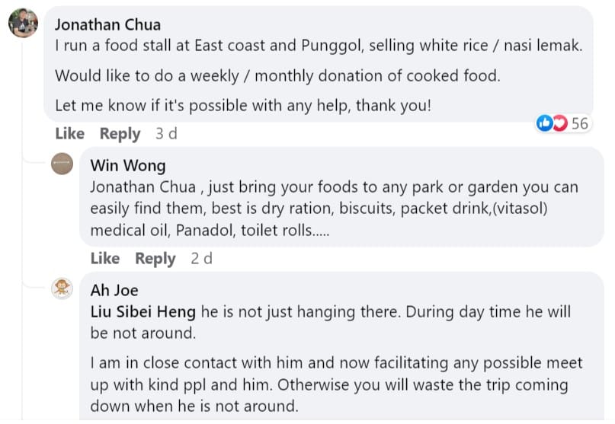This screenshot has width=615, height=424.
Task: View the 56 reactions count
Action: pyautogui.click(x=579, y=123)
